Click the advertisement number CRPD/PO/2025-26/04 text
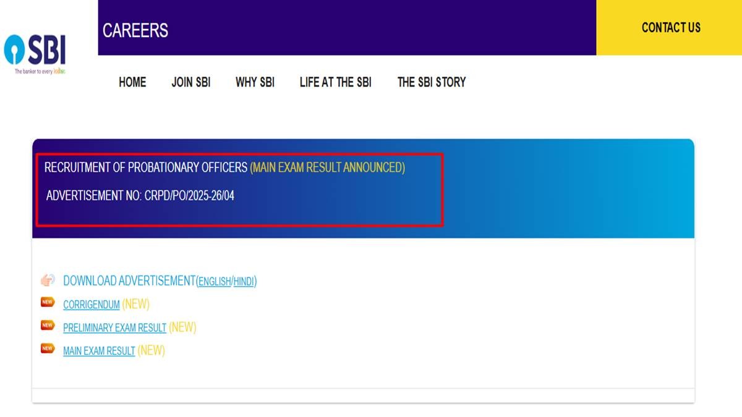 pos(140,196)
